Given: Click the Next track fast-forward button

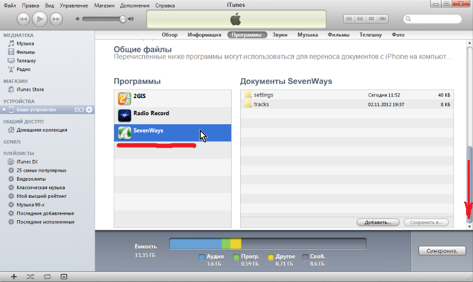Looking at the screenshot, I should (x=56, y=19).
